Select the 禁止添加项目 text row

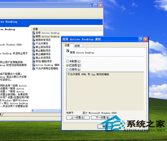click(x=43, y=47)
